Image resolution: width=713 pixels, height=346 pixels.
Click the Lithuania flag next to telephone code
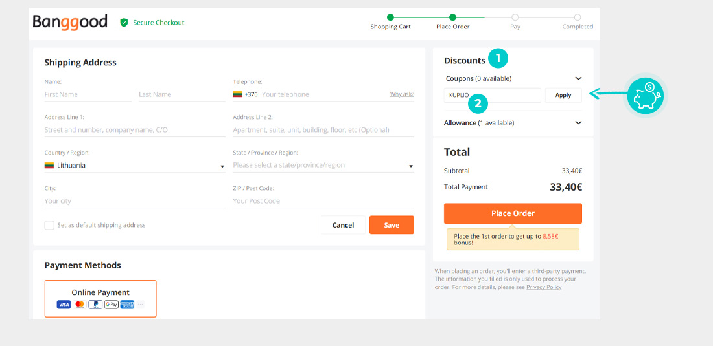coord(238,94)
